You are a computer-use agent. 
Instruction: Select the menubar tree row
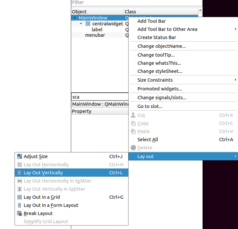(100, 35)
